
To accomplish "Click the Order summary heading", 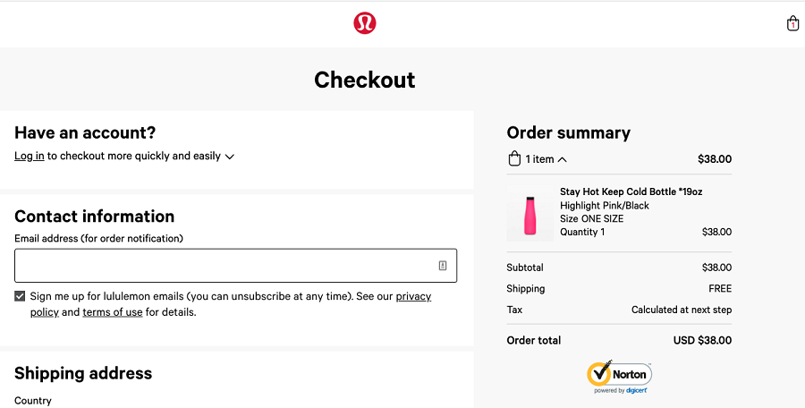I will pos(568,132).
